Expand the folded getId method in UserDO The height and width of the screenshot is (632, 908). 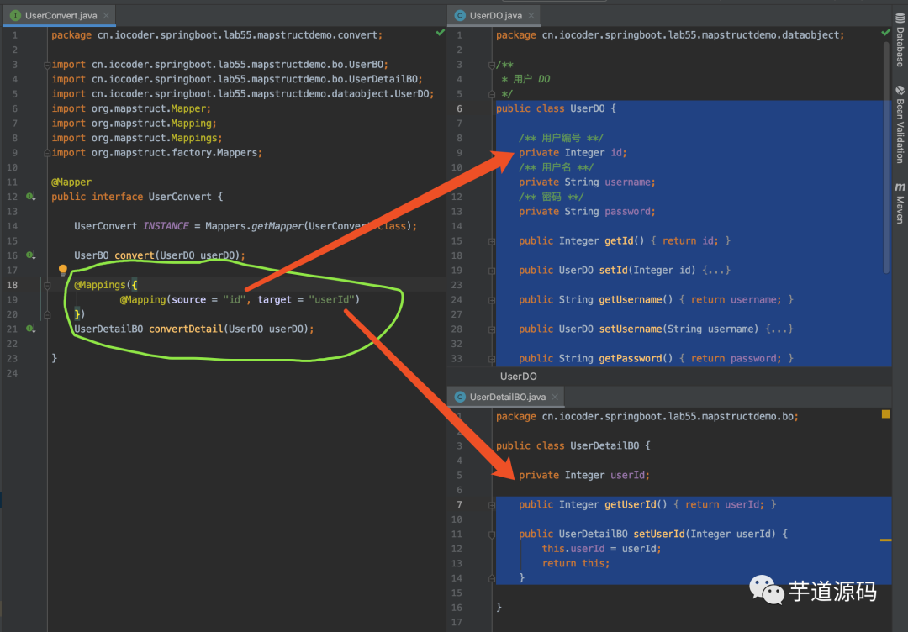click(x=492, y=240)
